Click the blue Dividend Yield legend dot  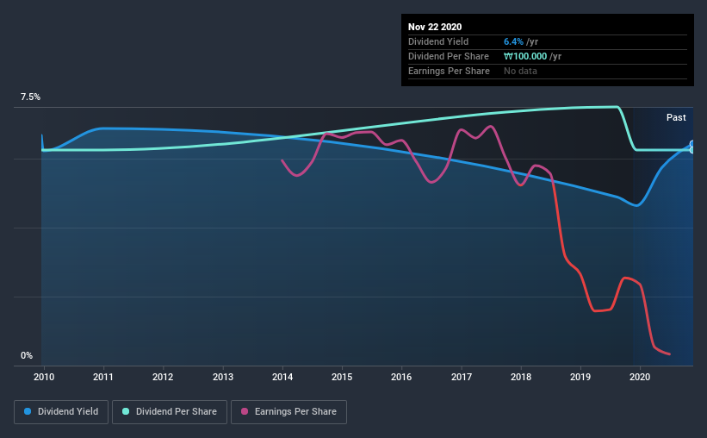click(x=28, y=411)
